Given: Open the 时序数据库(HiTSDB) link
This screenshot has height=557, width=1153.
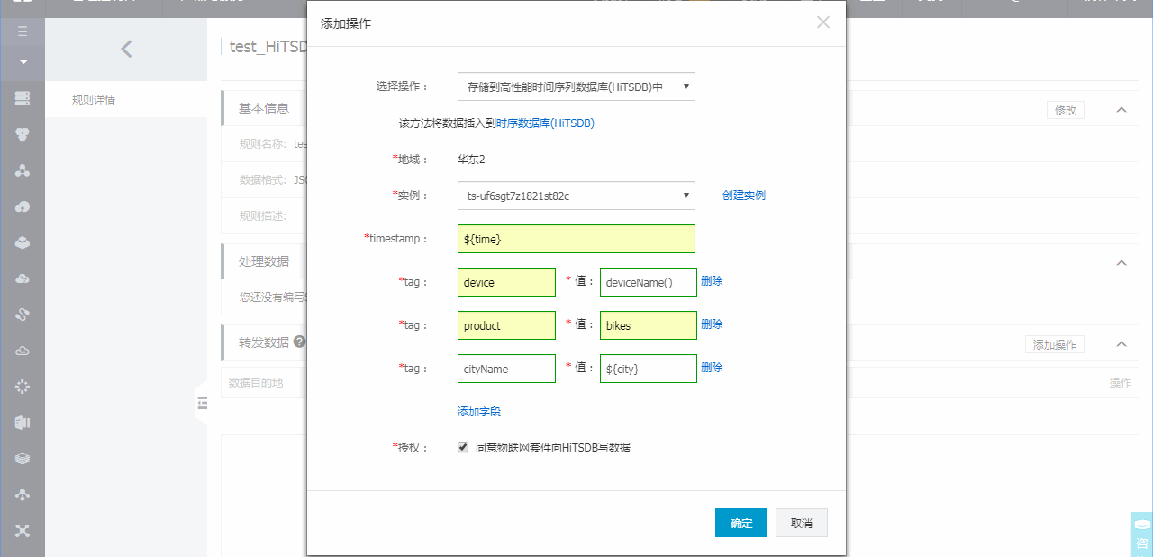Looking at the screenshot, I should click(x=545, y=123).
